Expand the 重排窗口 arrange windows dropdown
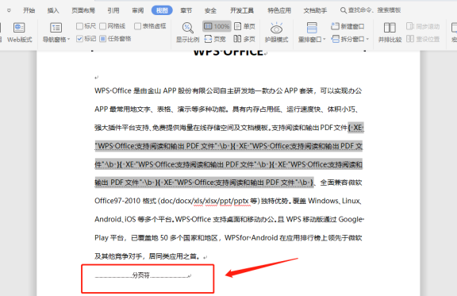The image size is (457, 296). click(x=324, y=39)
